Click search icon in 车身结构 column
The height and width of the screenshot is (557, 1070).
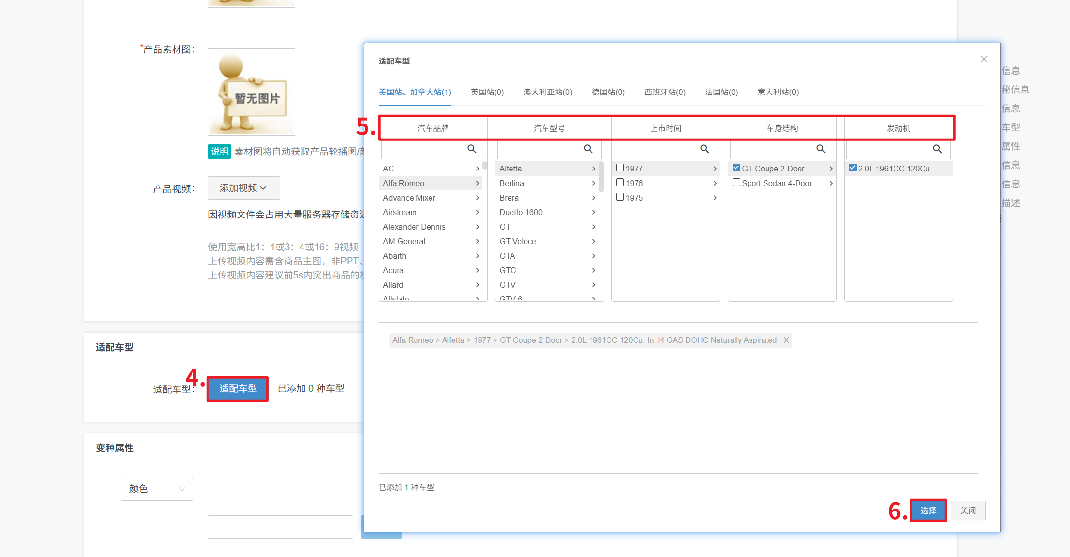click(x=821, y=149)
